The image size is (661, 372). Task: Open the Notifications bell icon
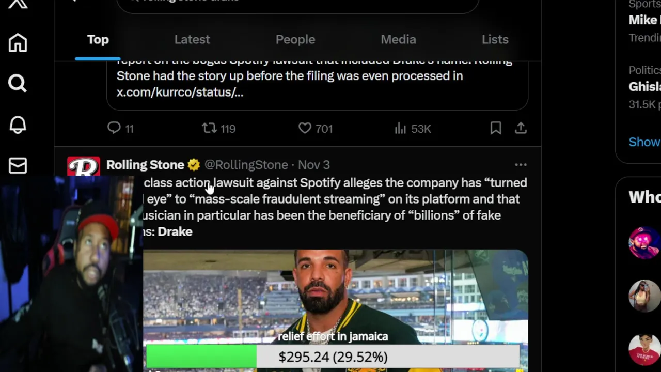pos(18,125)
